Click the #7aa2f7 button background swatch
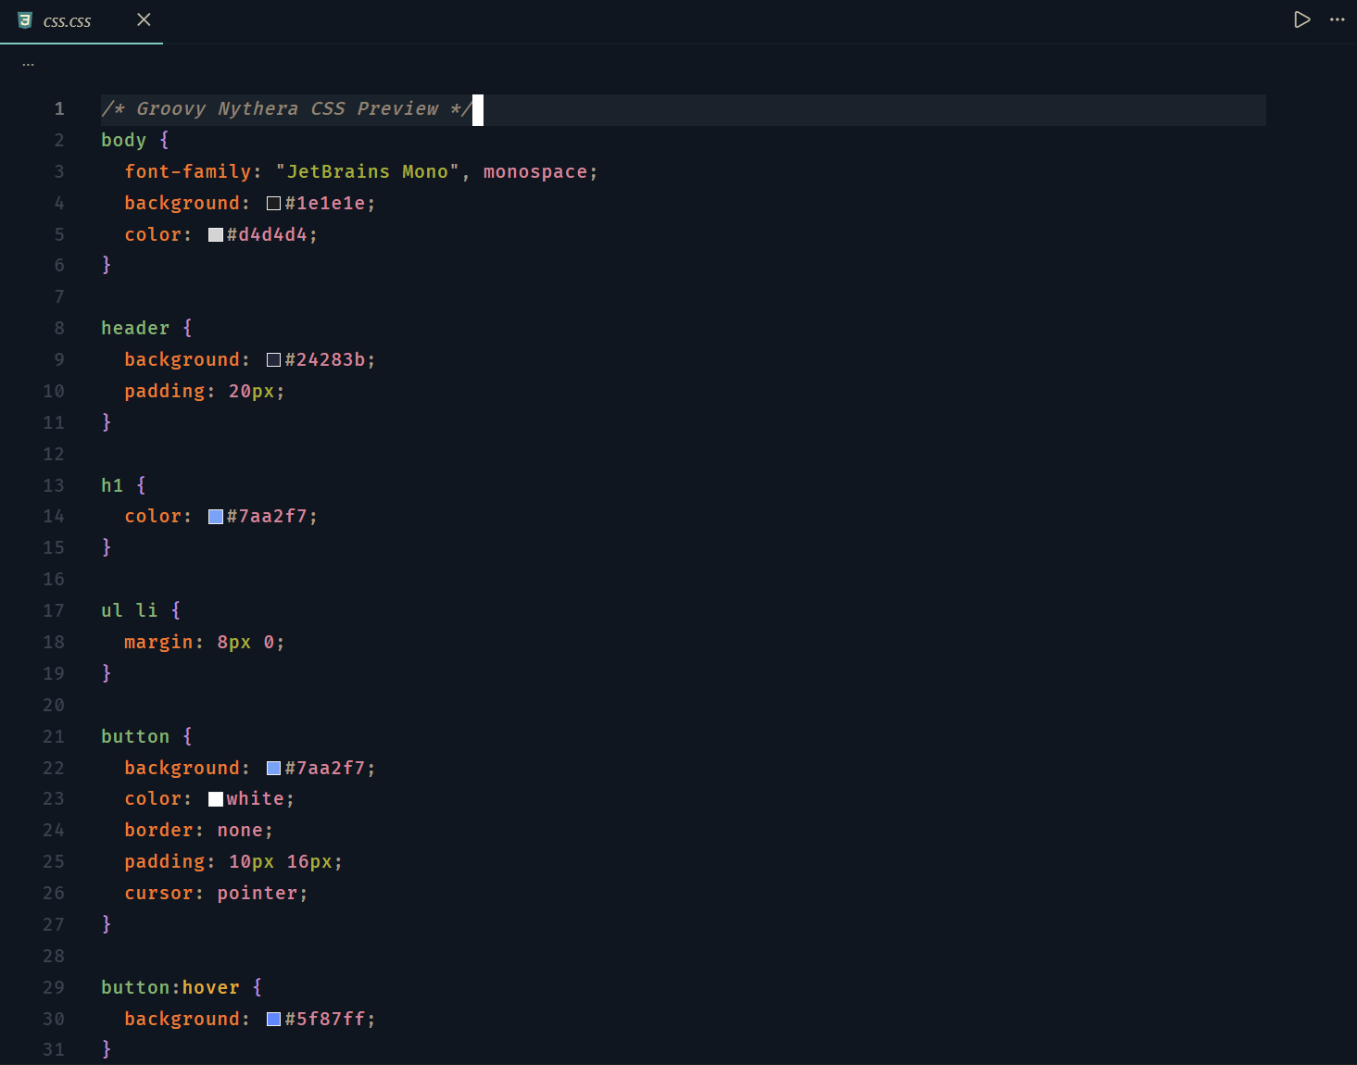1357x1065 pixels. (x=272, y=767)
